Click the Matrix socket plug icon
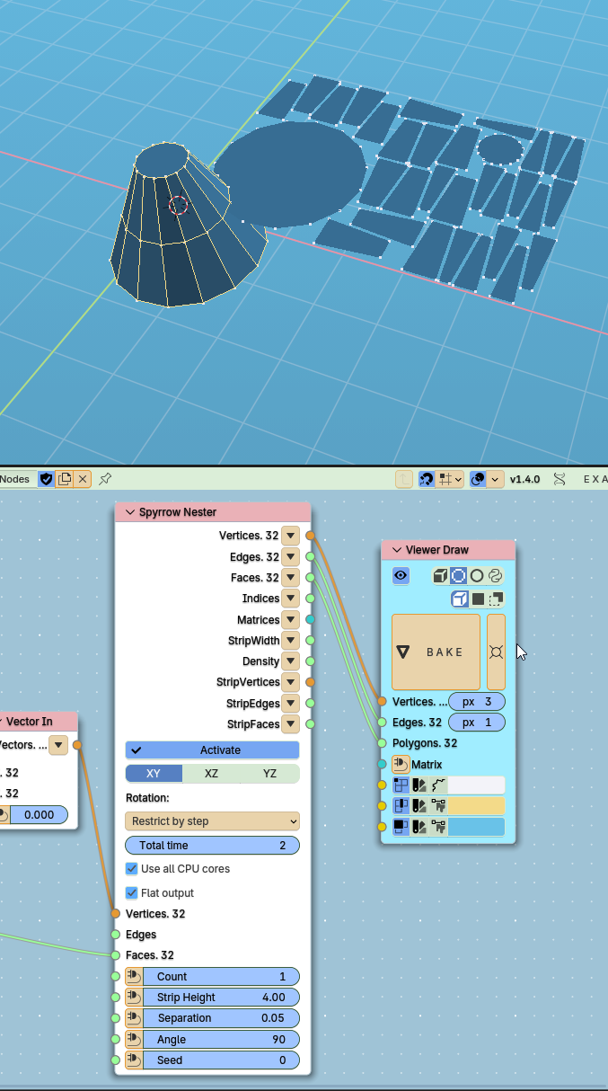Viewport: 608px width, 1091px height. [x=401, y=765]
